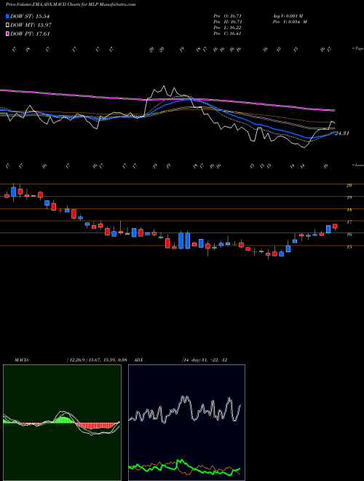Click the 'MACD:' panel heading
The width and height of the screenshot is (364, 481).
coord(21,360)
